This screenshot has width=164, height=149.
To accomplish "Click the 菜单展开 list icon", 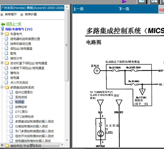I will pos(2,15).
